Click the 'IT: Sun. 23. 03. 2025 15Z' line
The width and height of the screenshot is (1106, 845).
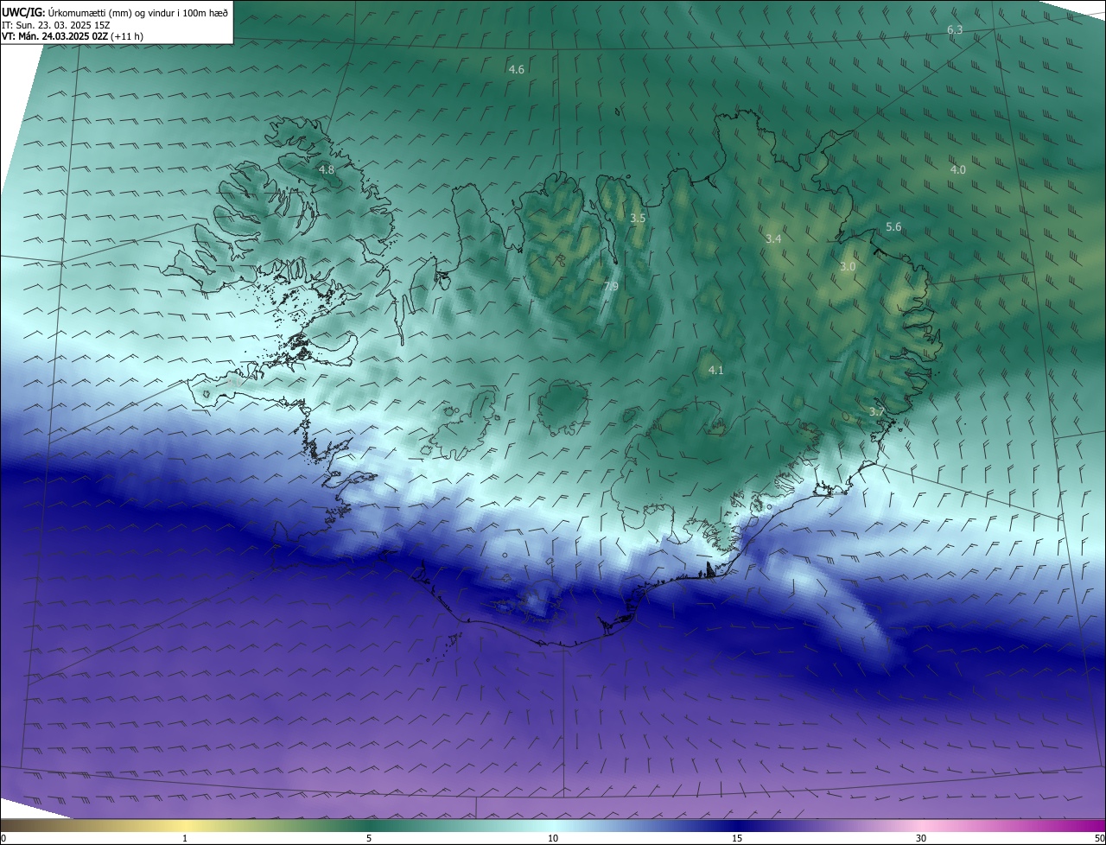55,24
